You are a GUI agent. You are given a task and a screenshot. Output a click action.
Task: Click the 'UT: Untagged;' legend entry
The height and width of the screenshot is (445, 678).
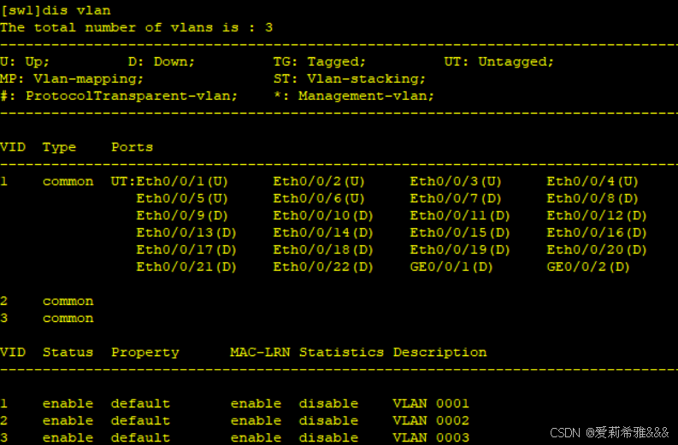click(499, 61)
